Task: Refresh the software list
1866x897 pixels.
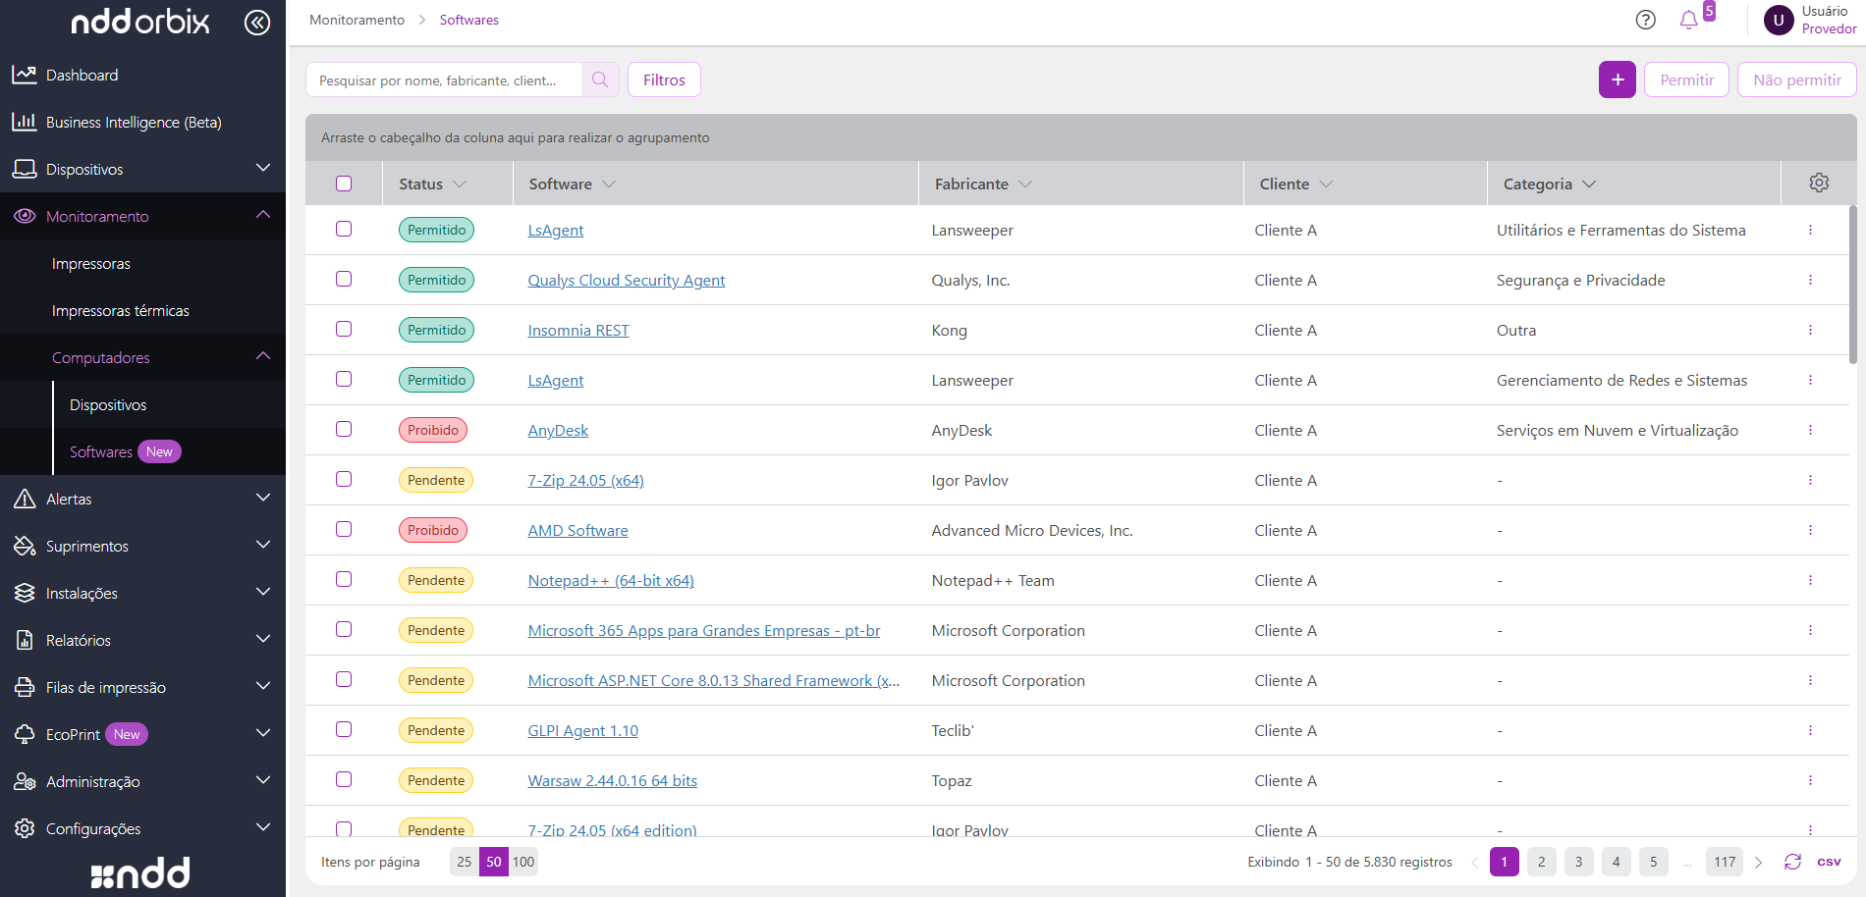Action: point(1792,862)
